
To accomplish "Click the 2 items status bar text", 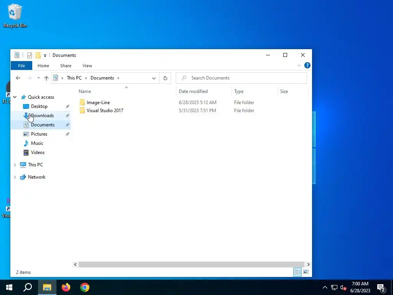I will (23, 272).
